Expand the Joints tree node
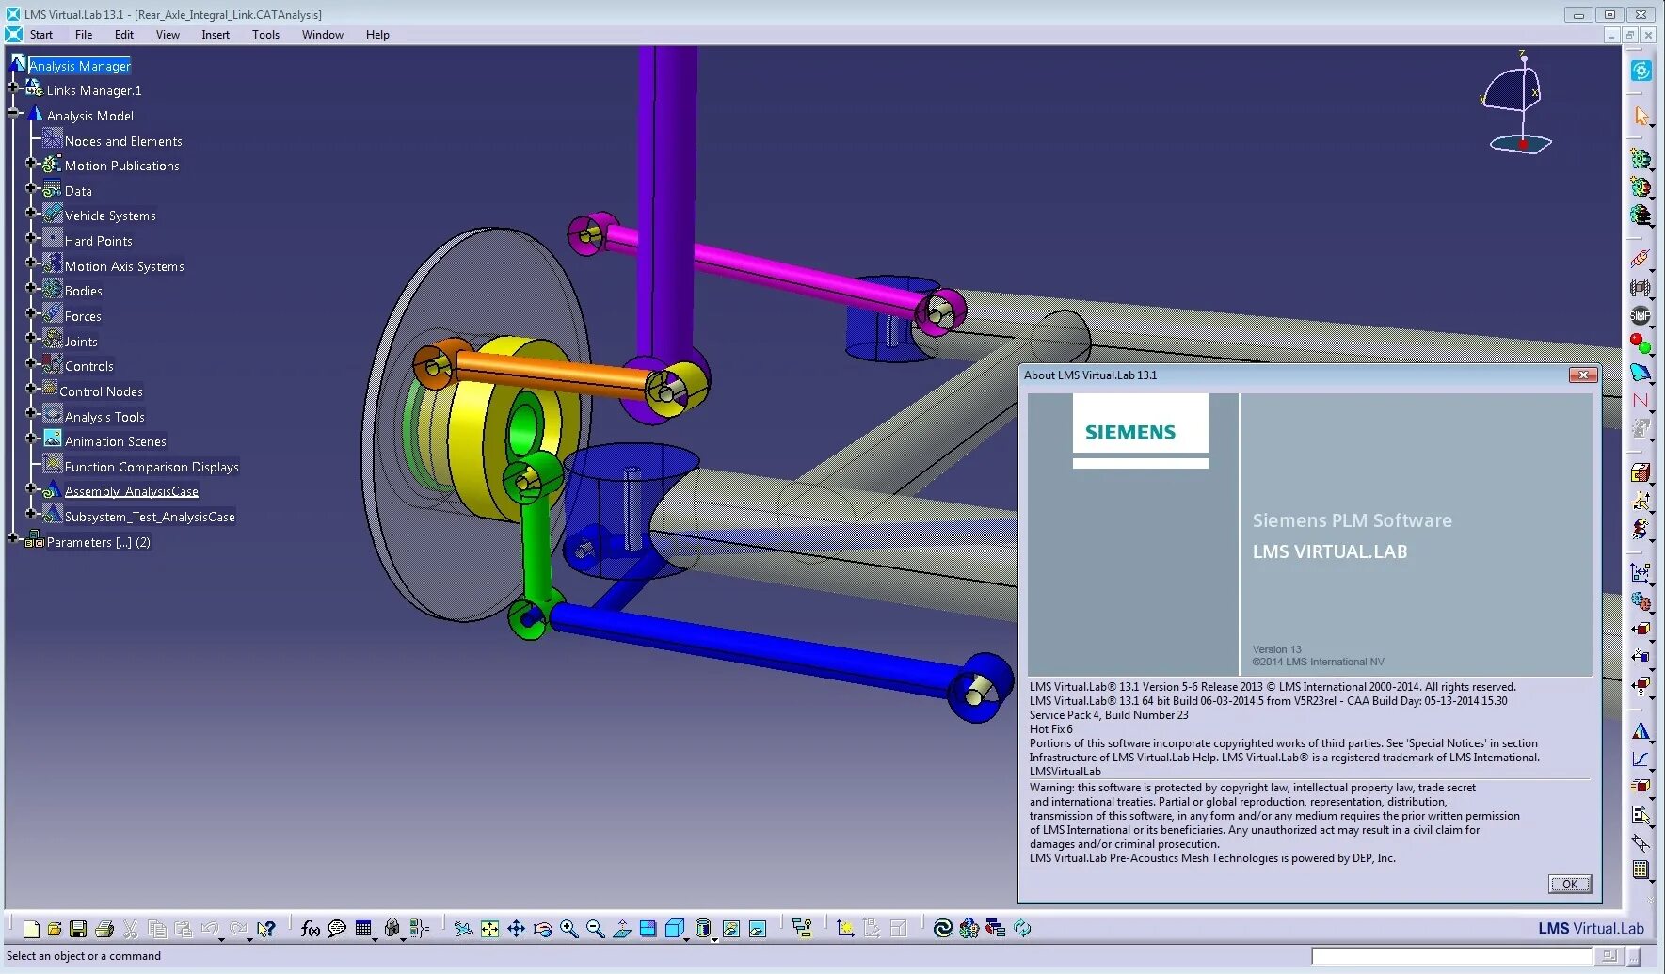The image size is (1665, 974). [x=31, y=338]
